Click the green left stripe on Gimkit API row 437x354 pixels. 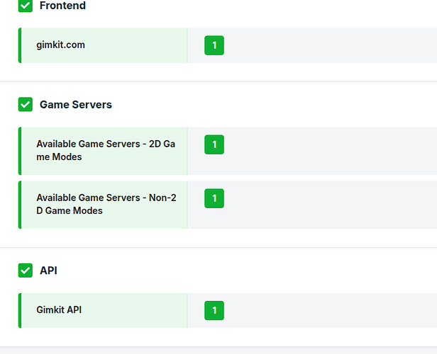pos(20,311)
